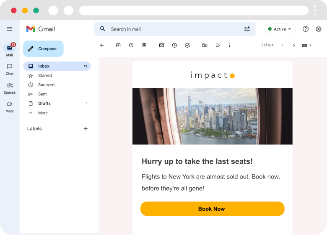Open the three-dot more actions menu
This screenshot has height=235, width=327.
pyautogui.click(x=229, y=45)
